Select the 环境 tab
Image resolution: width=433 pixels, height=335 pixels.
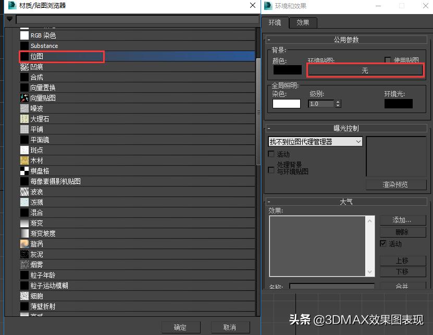[275, 22]
